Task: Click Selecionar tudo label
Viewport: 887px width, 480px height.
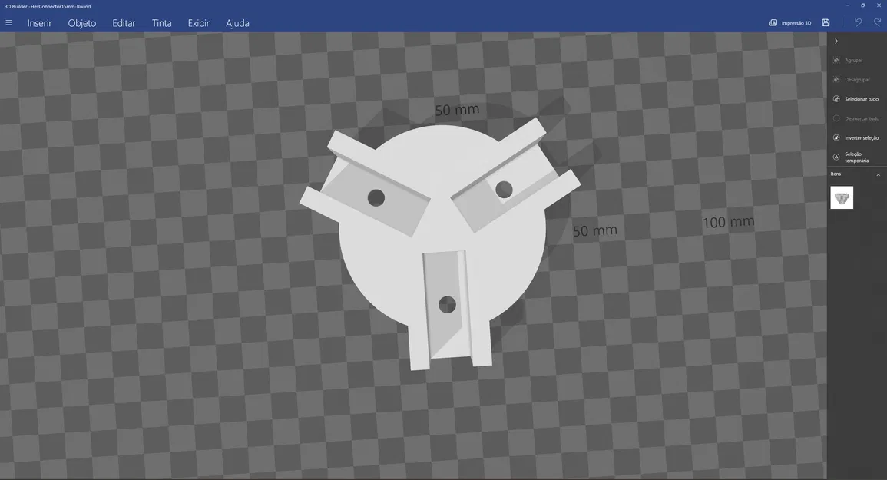Action: [x=862, y=99]
